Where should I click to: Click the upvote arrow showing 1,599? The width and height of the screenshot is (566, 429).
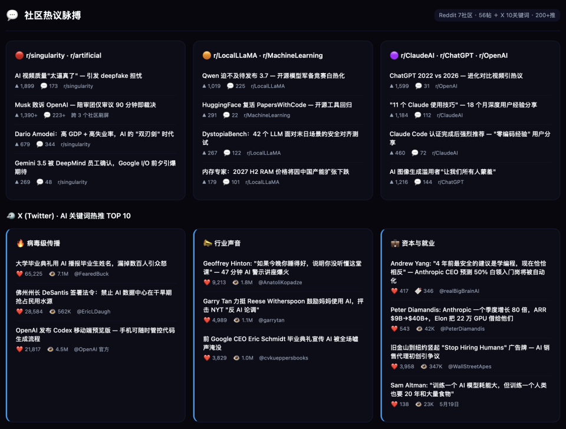(391, 86)
